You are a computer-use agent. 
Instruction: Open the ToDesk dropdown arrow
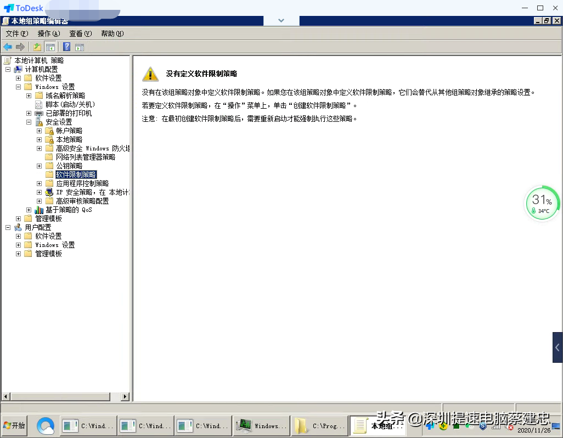(x=280, y=20)
